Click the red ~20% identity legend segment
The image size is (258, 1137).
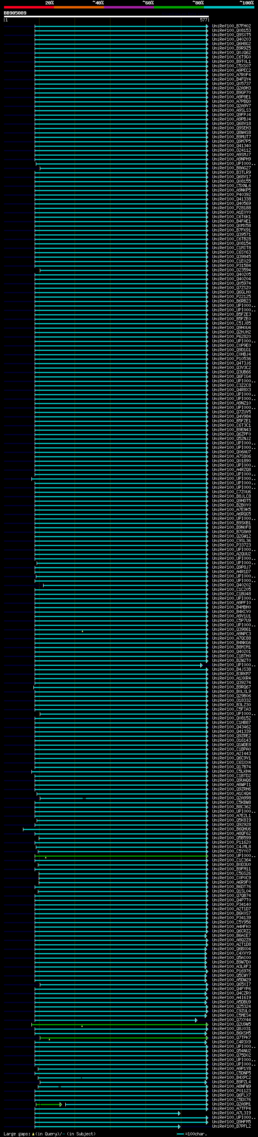point(29,8)
